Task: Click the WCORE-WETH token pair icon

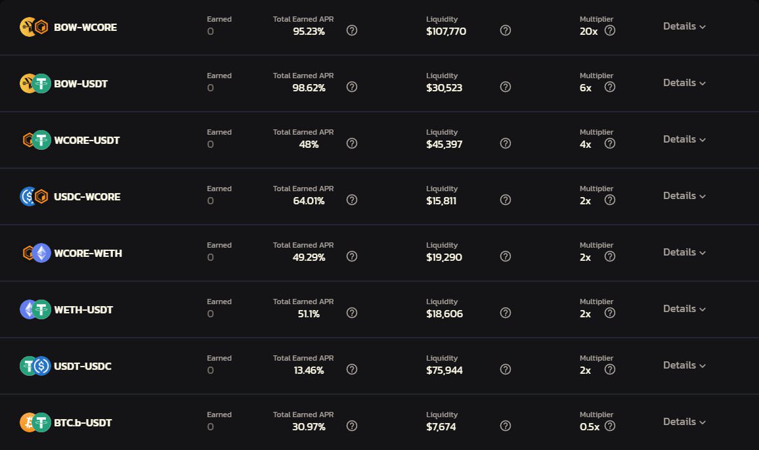Action: [x=35, y=253]
